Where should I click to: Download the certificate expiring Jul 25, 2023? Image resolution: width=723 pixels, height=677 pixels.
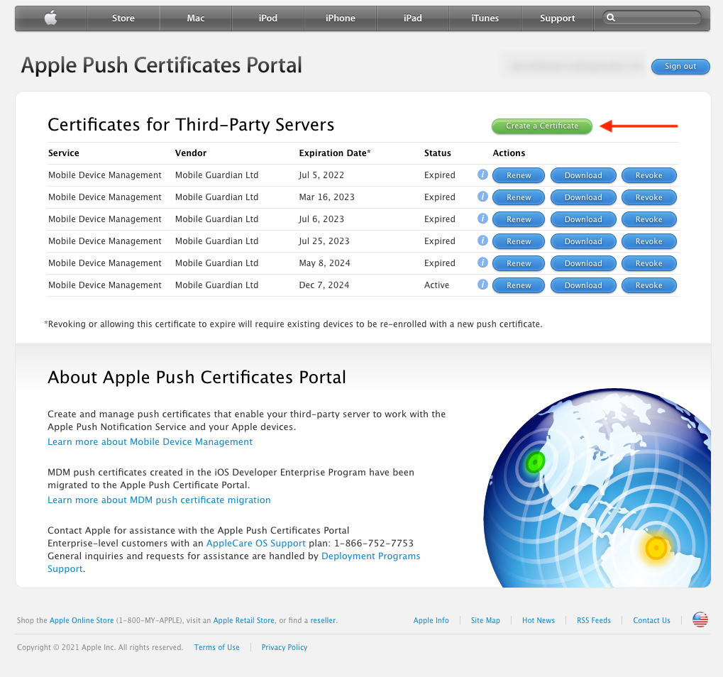click(x=583, y=241)
